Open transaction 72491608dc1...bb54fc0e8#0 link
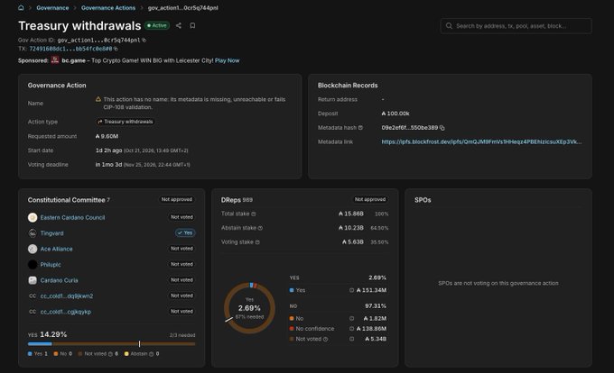 tap(70, 49)
